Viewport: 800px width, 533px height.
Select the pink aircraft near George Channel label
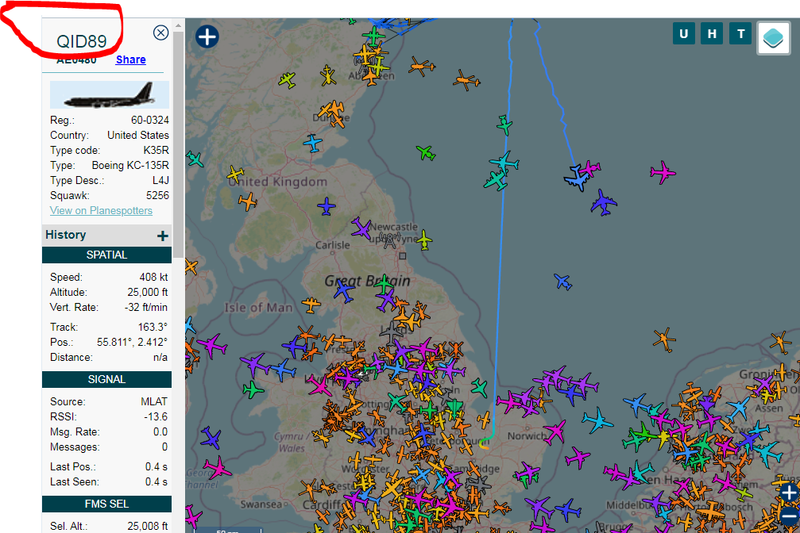click(218, 468)
